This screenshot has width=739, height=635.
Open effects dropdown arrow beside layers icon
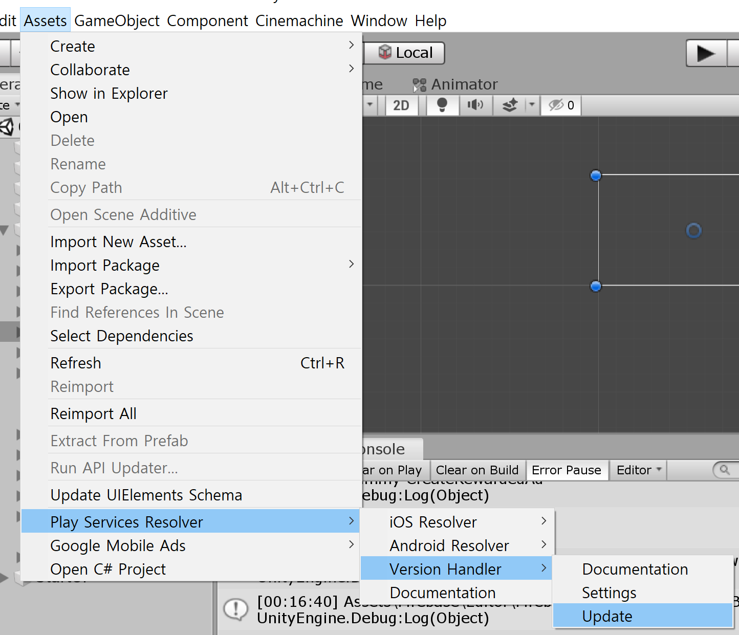point(532,105)
